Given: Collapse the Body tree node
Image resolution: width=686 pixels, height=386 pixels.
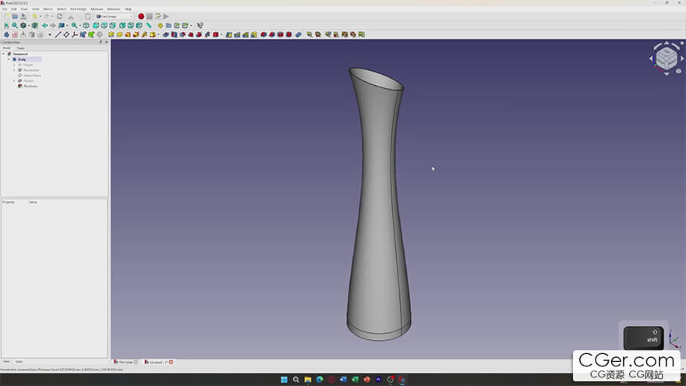Looking at the screenshot, I should click(x=9, y=59).
